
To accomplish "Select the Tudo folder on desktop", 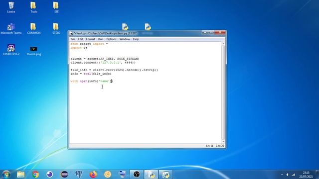I will click(x=33, y=7).
